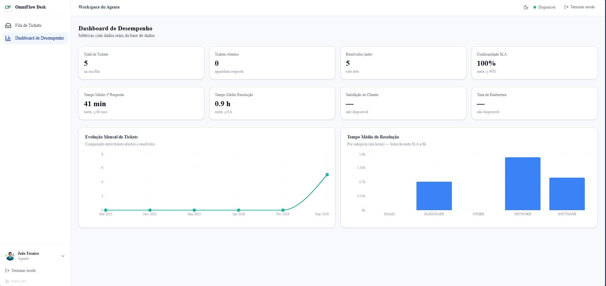Expand the João Técnico user menu chevron
Viewport: 606px width, 286px height.
(63, 256)
